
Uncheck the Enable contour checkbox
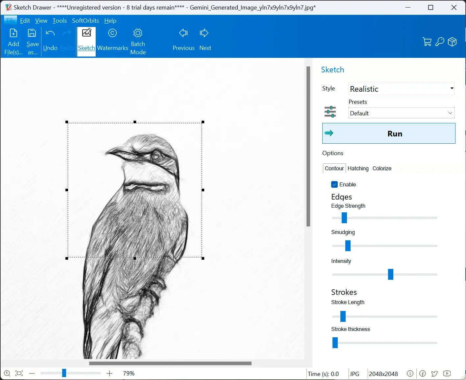point(334,184)
